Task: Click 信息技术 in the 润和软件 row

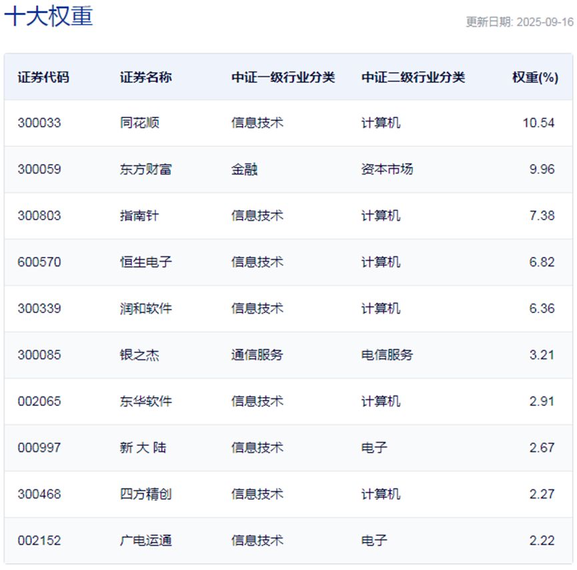Action: pos(257,308)
